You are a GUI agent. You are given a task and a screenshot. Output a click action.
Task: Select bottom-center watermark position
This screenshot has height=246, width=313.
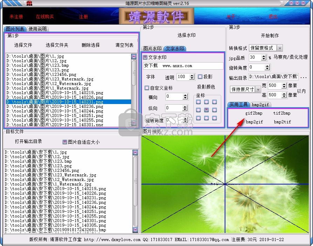206,118
